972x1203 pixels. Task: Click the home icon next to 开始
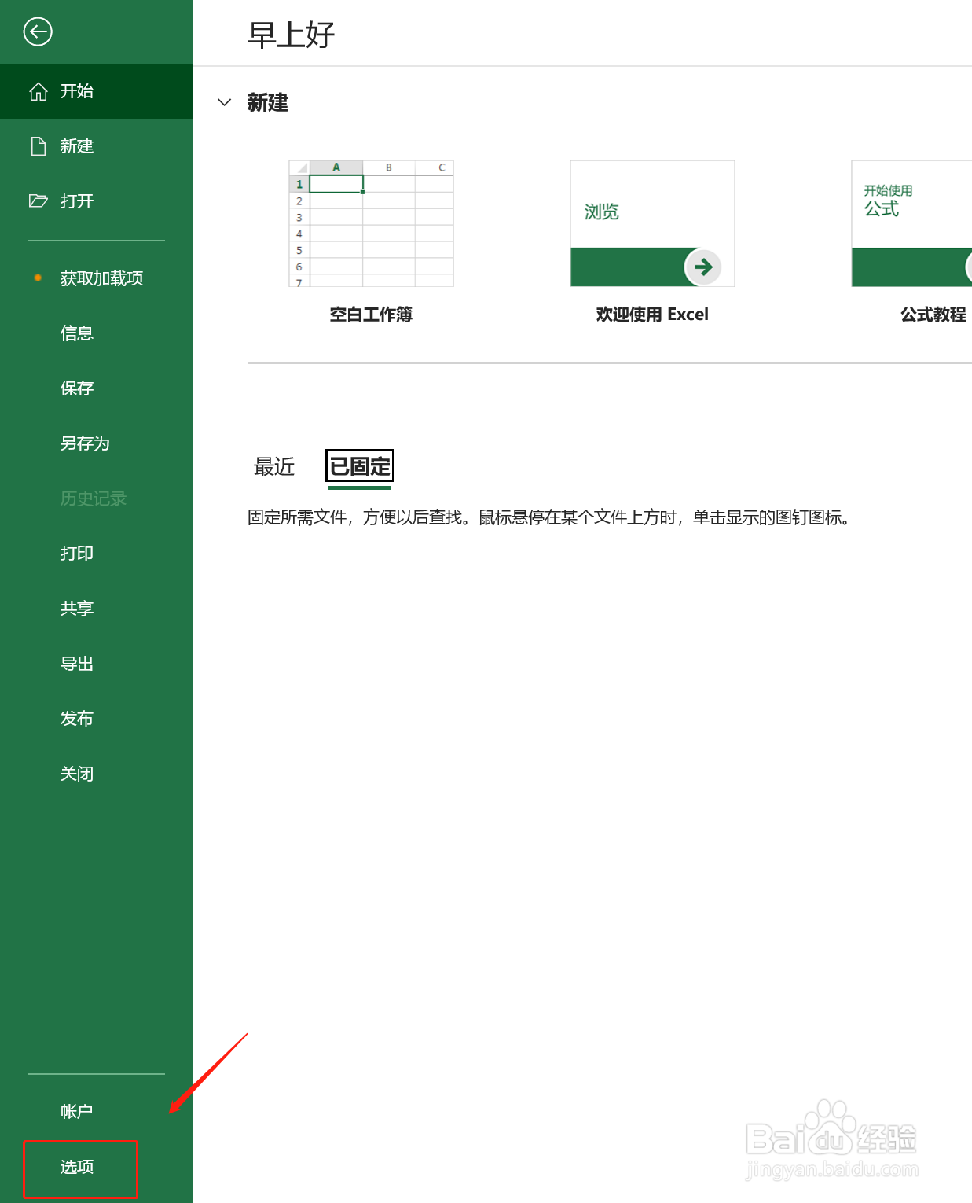(x=39, y=92)
